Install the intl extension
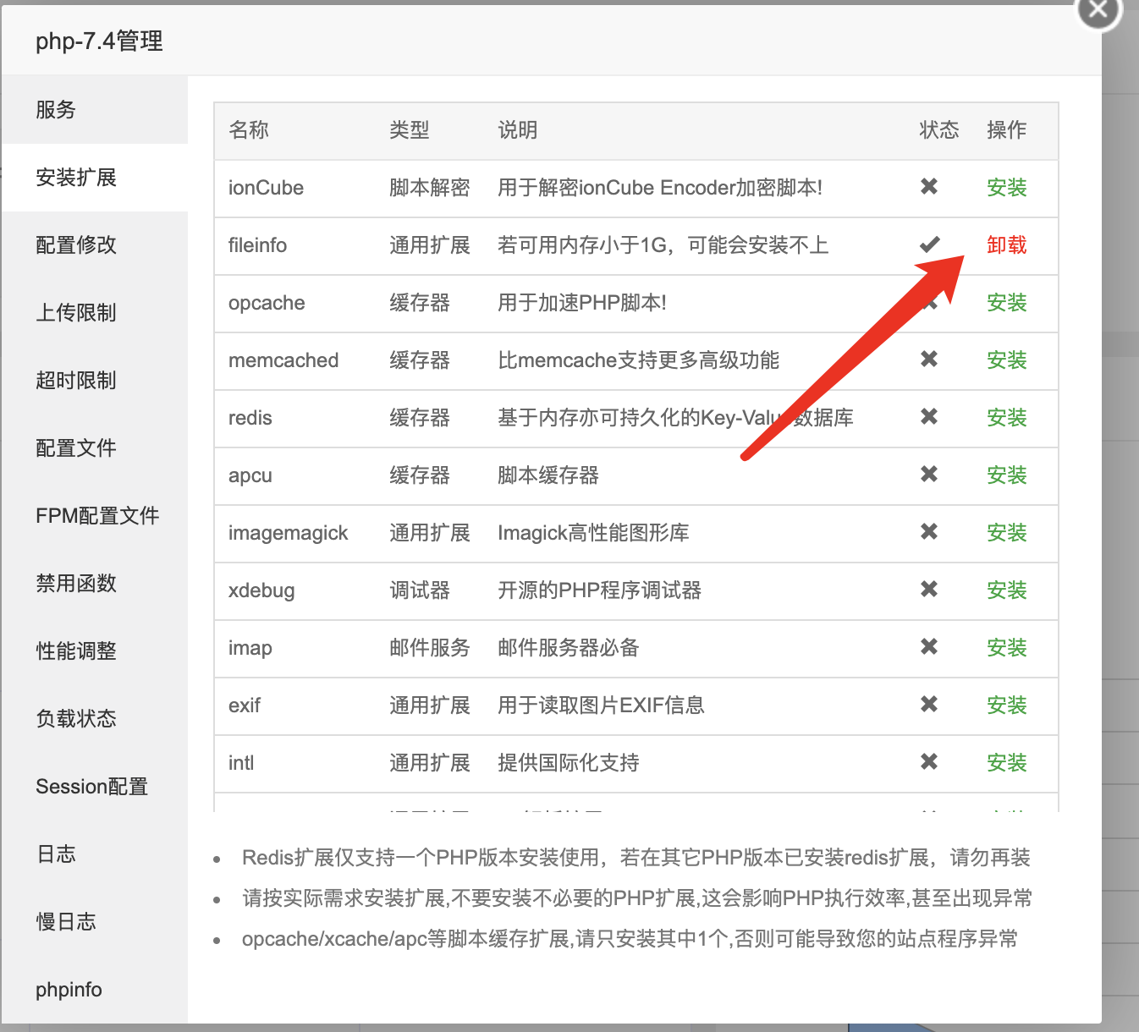The height and width of the screenshot is (1032, 1139). [x=1006, y=763]
